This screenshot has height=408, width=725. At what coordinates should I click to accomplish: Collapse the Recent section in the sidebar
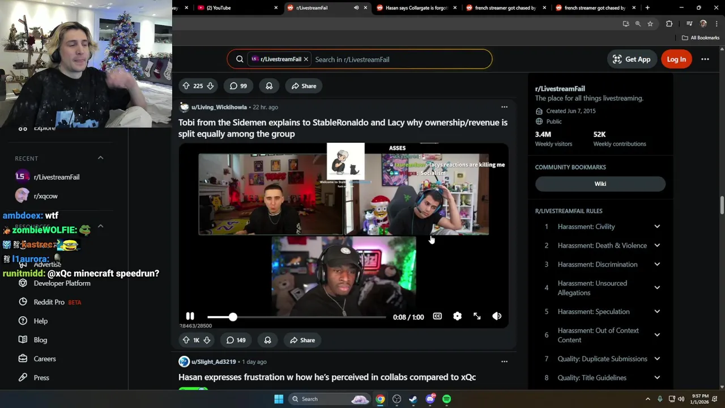(x=100, y=158)
